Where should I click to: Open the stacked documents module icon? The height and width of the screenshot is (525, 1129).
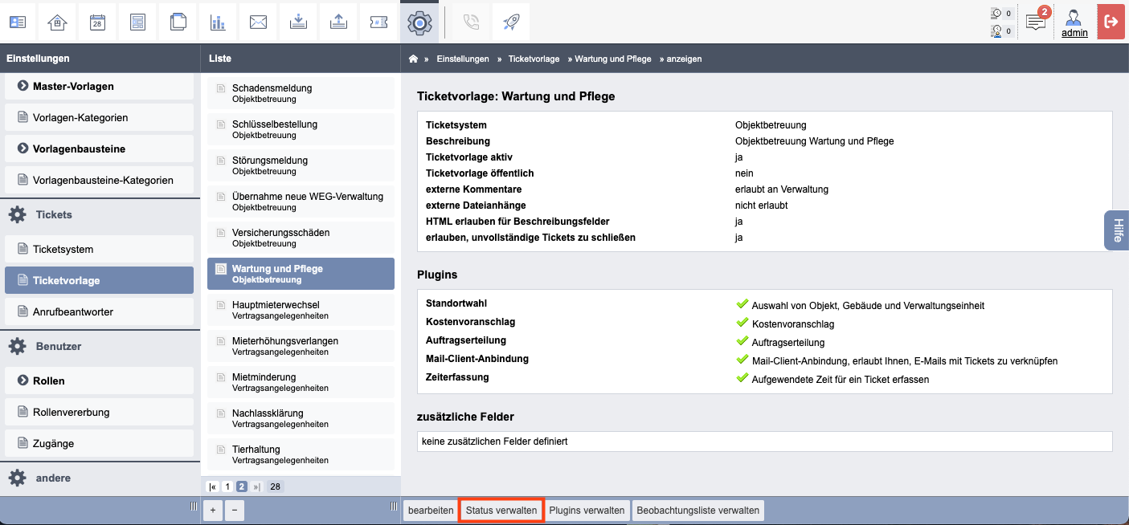pos(178,22)
